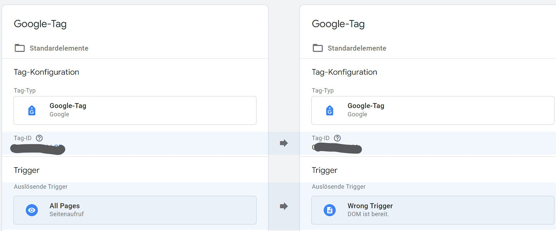The image size is (556, 231).
Task: Click 'Auslösende Trigger' label above Wrong Trigger
Action: (x=339, y=187)
